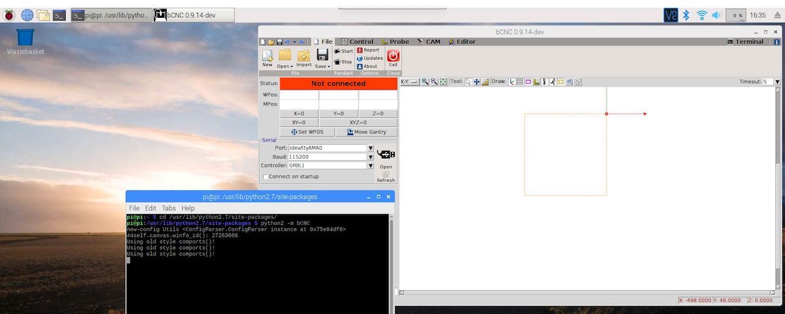Image resolution: width=785 pixels, height=314 pixels.
Task: Select the Ruler measuring tool
Action: pos(485,82)
